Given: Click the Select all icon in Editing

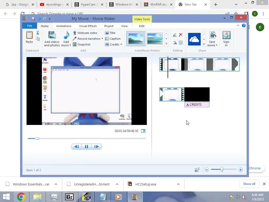Looking at the screenshot, I should pos(181,43).
